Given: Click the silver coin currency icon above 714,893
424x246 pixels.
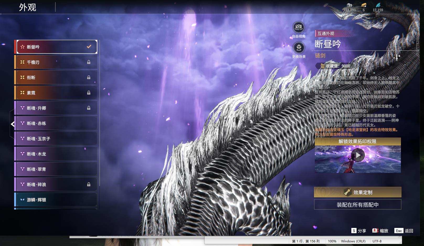Looking at the screenshot, I should 349,5.
